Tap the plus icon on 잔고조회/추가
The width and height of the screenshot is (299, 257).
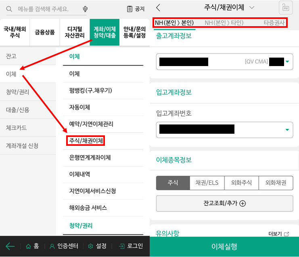click(243, 203)
